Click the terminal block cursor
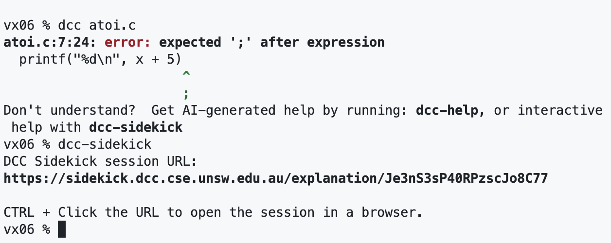Image resolution: width=611 pixels, height=243 pixels. pos(61,229)
